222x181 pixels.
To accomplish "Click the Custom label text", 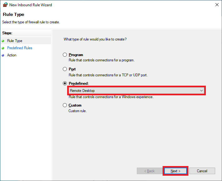I will [75, 105].
